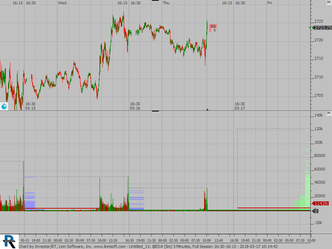The width and height of the screenshot is (332, 249).
Task: Click the 16:30 05-16 session label
Action: click(x=135, y=106)
